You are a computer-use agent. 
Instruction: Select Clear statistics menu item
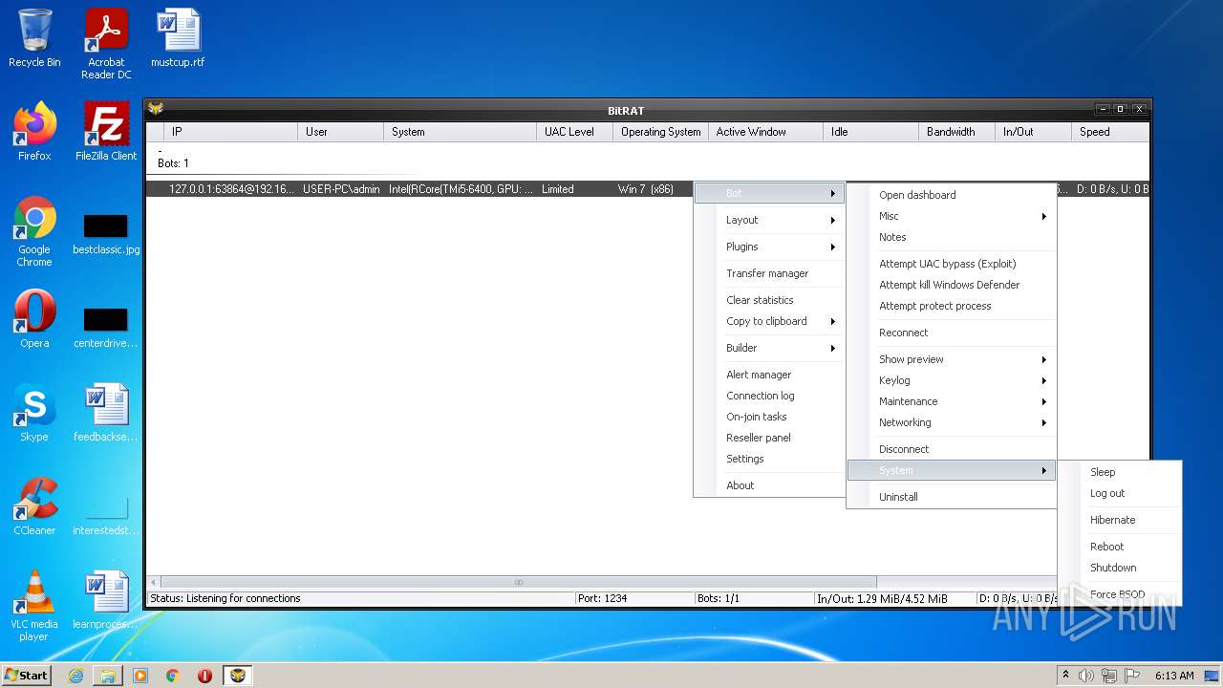tap(769, 300)
